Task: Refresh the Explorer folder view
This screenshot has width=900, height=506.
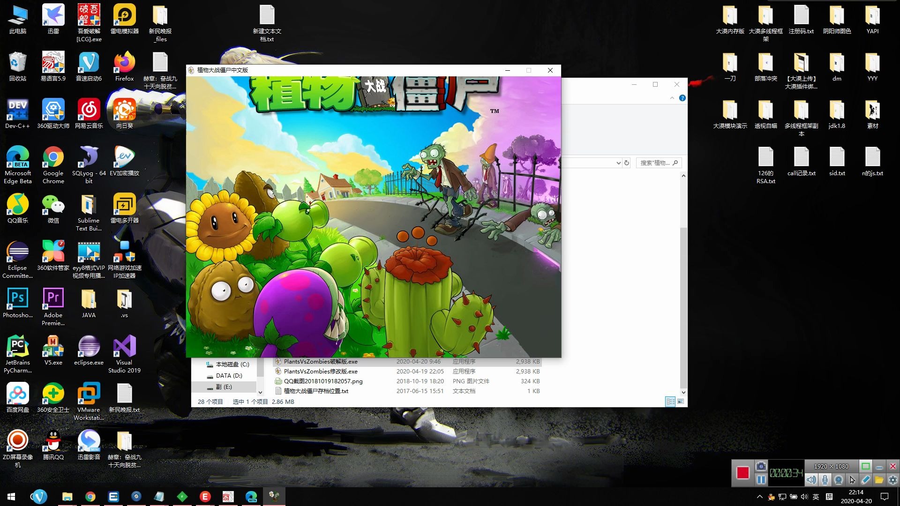Action: pyautogui.click(x=627, y=163)
